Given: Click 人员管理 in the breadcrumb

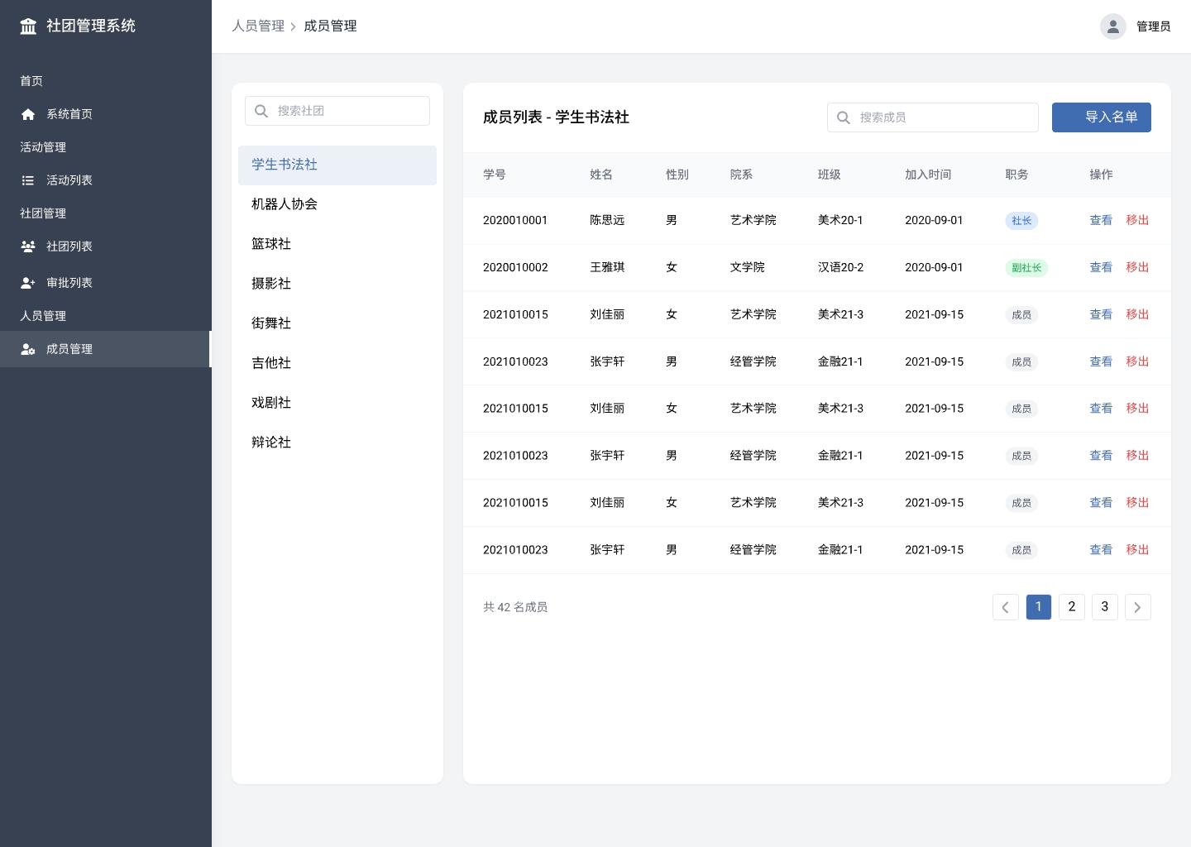Looking at the screenshot, I should coord(258,26).
